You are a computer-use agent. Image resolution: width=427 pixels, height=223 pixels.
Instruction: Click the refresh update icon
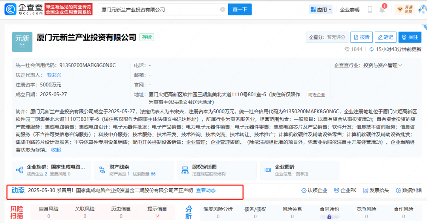pos(372,49)
